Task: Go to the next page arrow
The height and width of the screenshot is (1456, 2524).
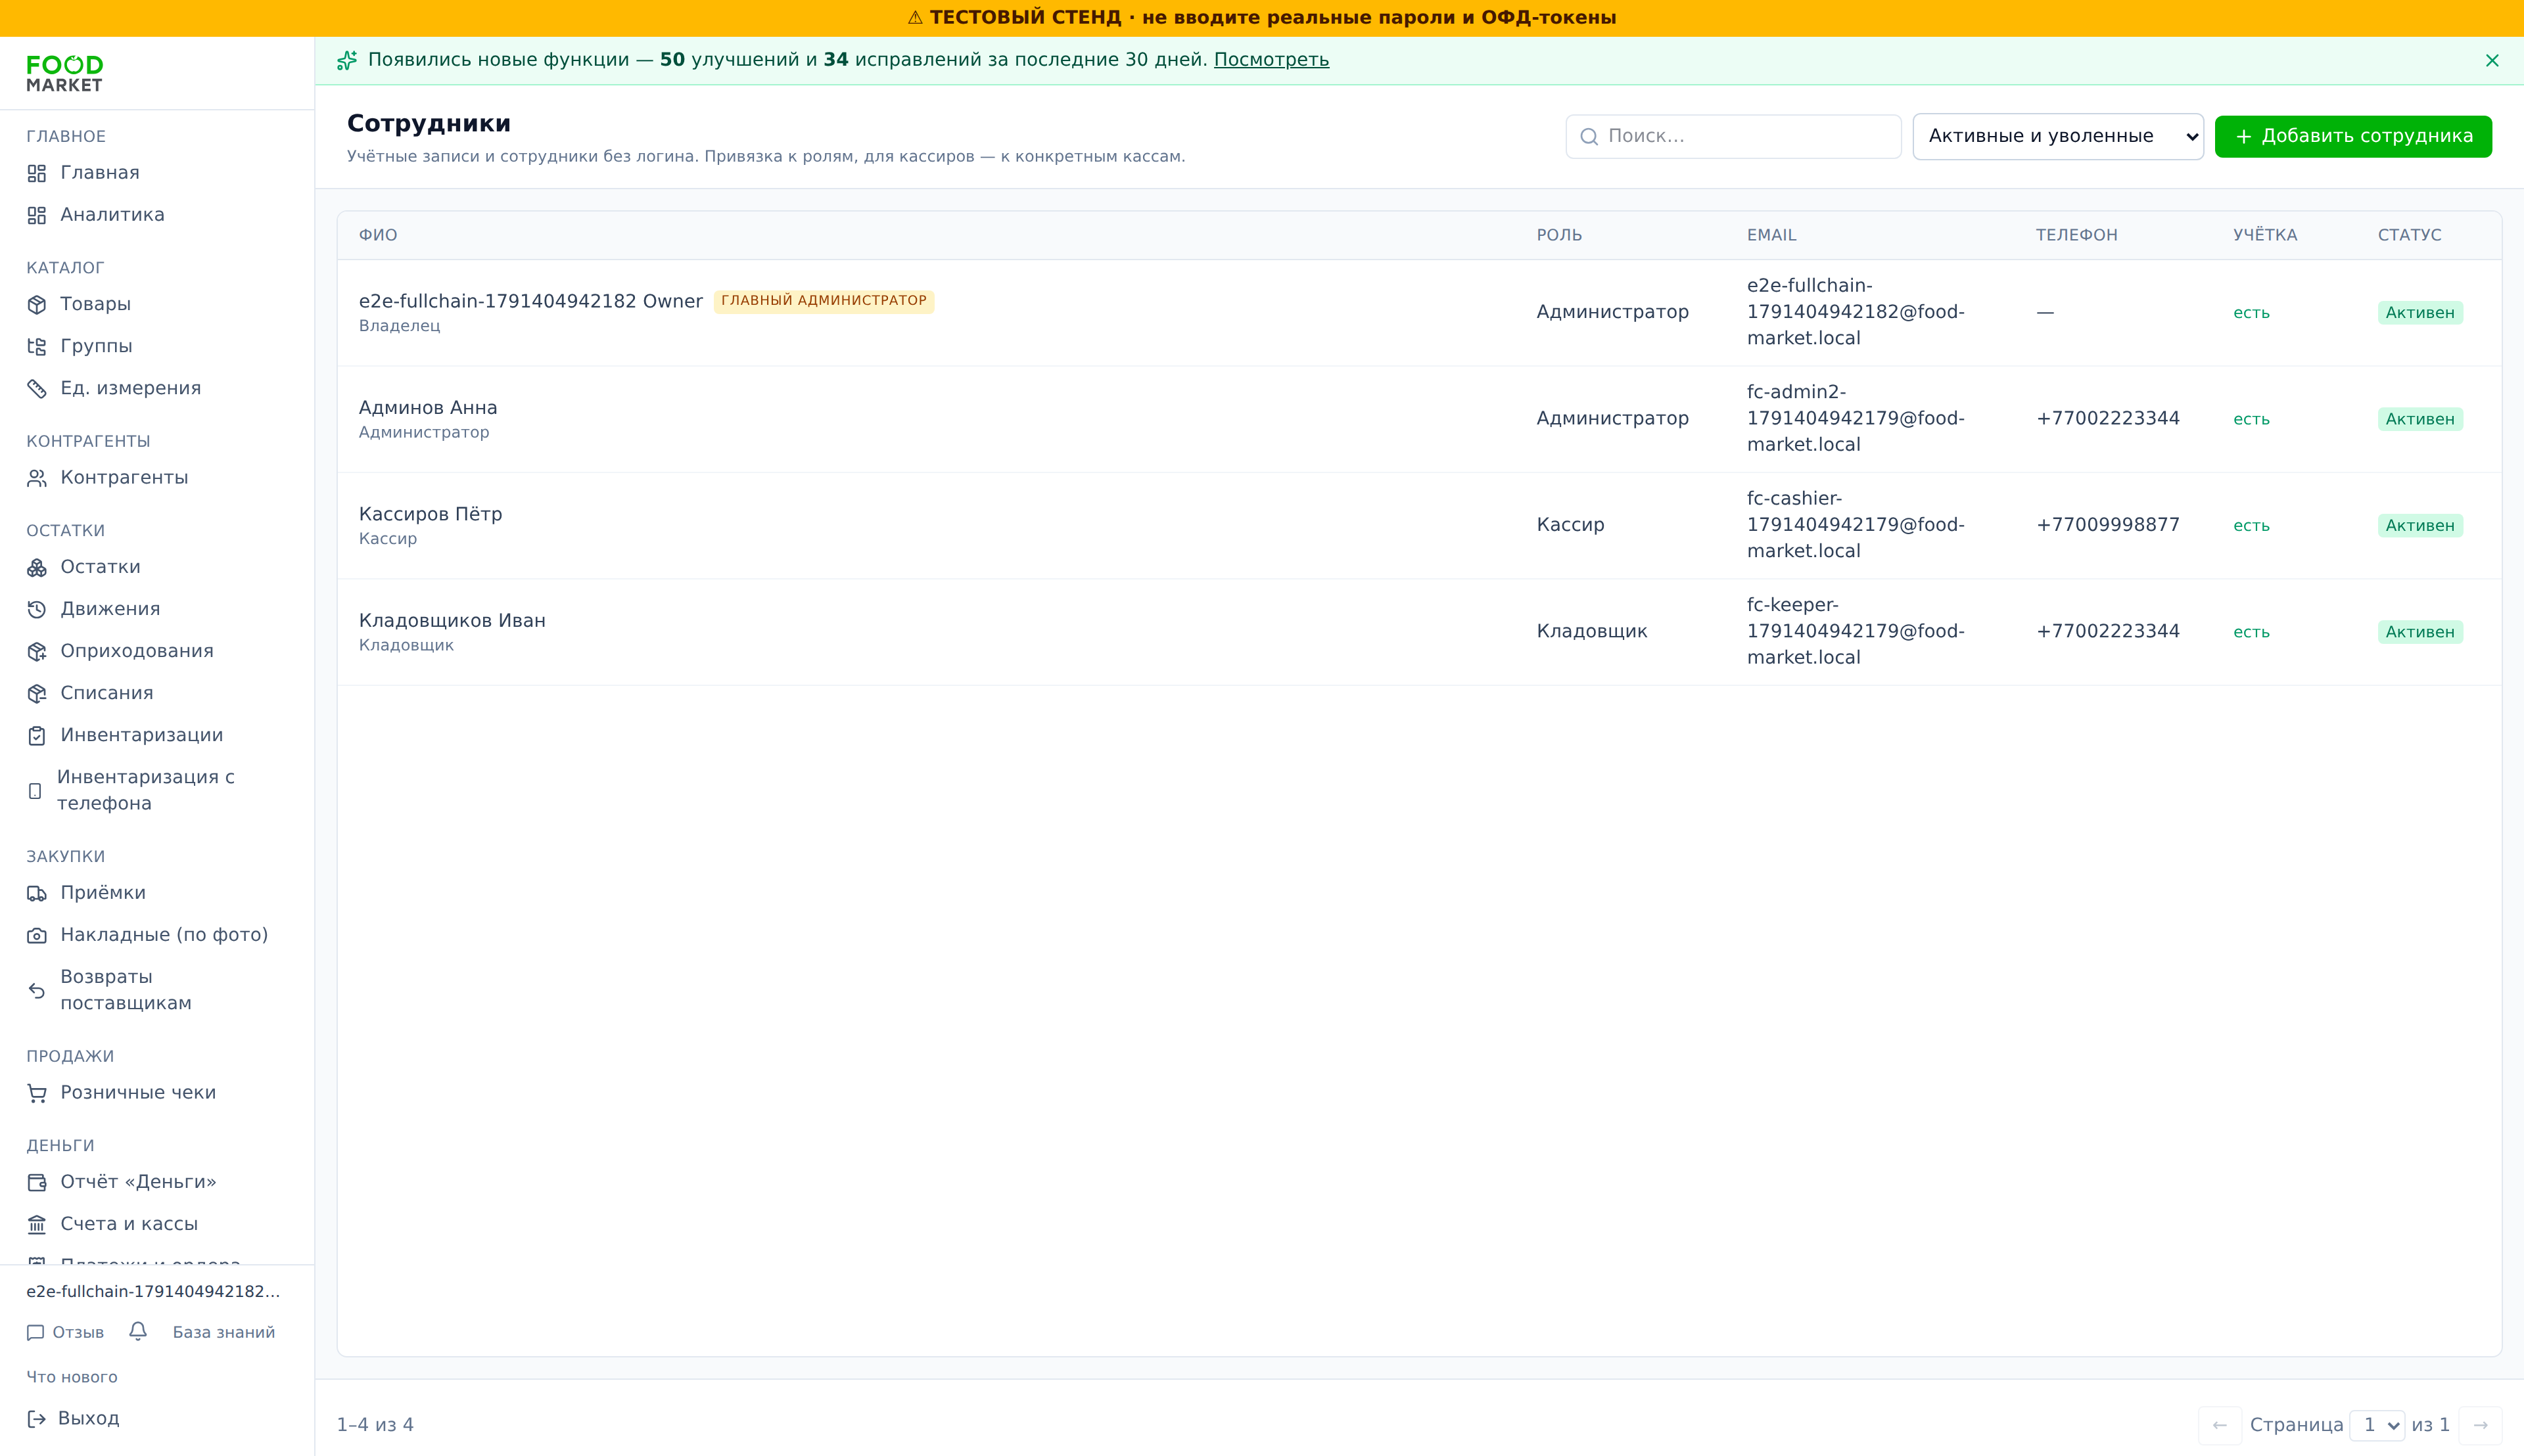Action: coord(2480,1425)
